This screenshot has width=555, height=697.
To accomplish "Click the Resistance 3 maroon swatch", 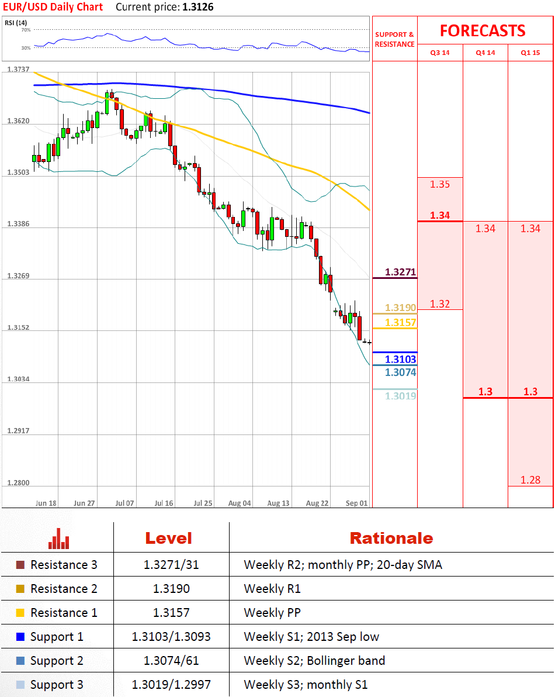I will tap(20, 565).
